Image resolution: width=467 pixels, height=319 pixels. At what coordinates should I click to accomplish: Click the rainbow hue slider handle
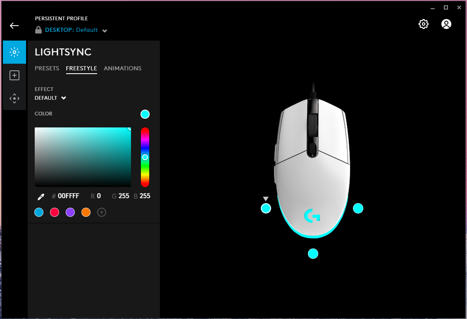[x=145, y=157]
